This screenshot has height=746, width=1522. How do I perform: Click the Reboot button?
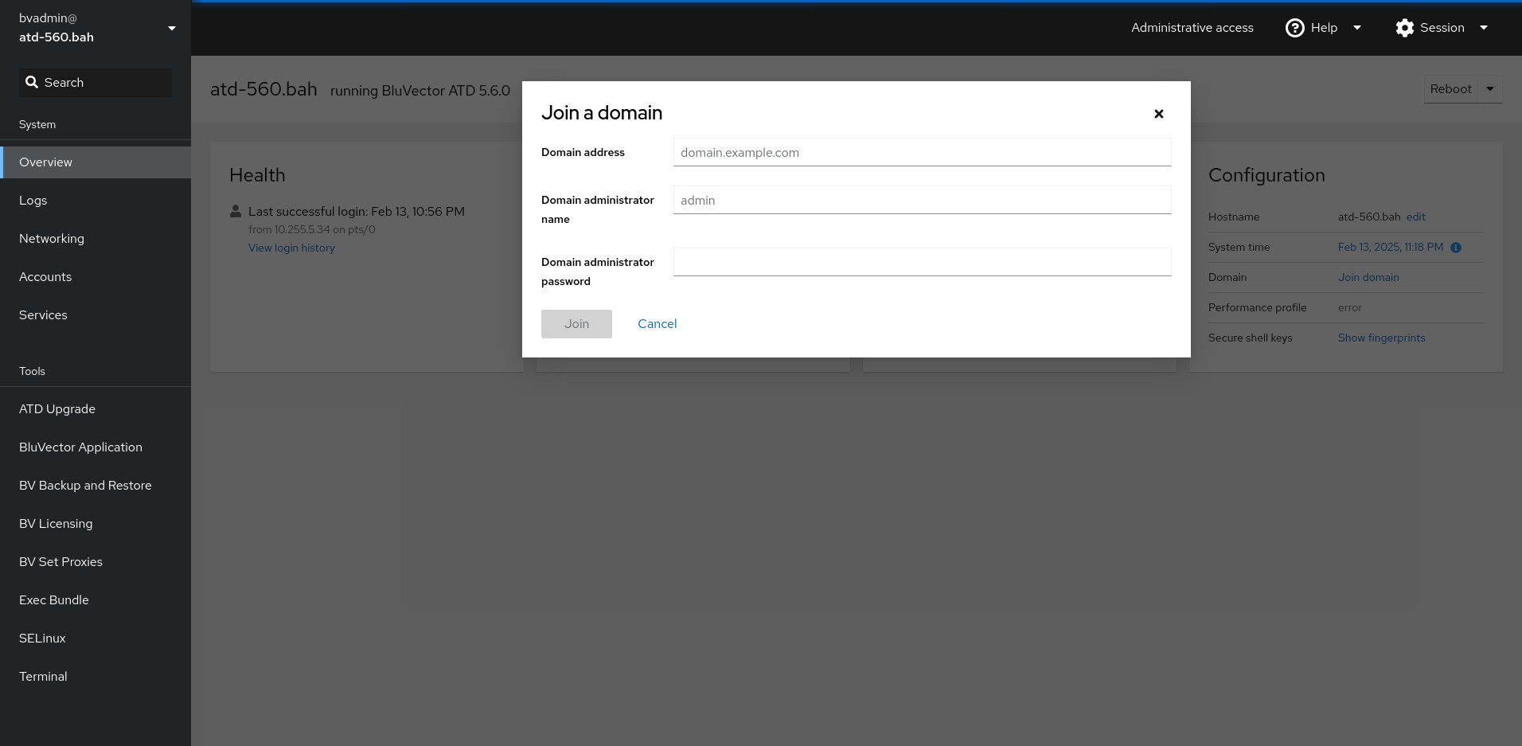click(1450, 89)
